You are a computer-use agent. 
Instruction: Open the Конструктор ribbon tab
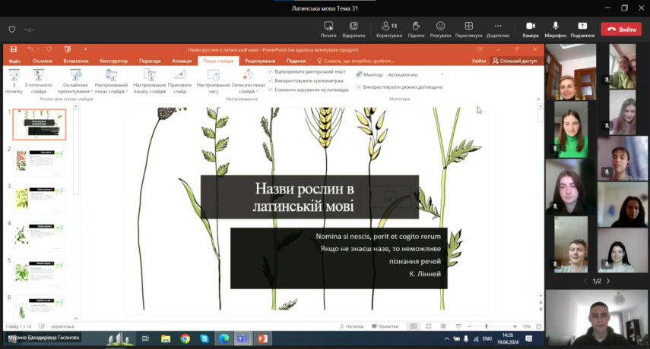(x=113, y=61)
